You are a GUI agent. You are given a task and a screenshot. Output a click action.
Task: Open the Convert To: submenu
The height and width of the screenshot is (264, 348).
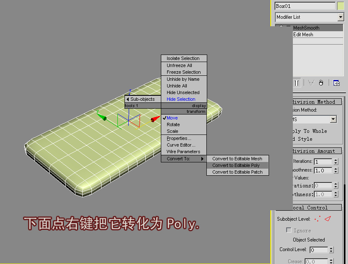pyautogui.click(x=184, y=159)
